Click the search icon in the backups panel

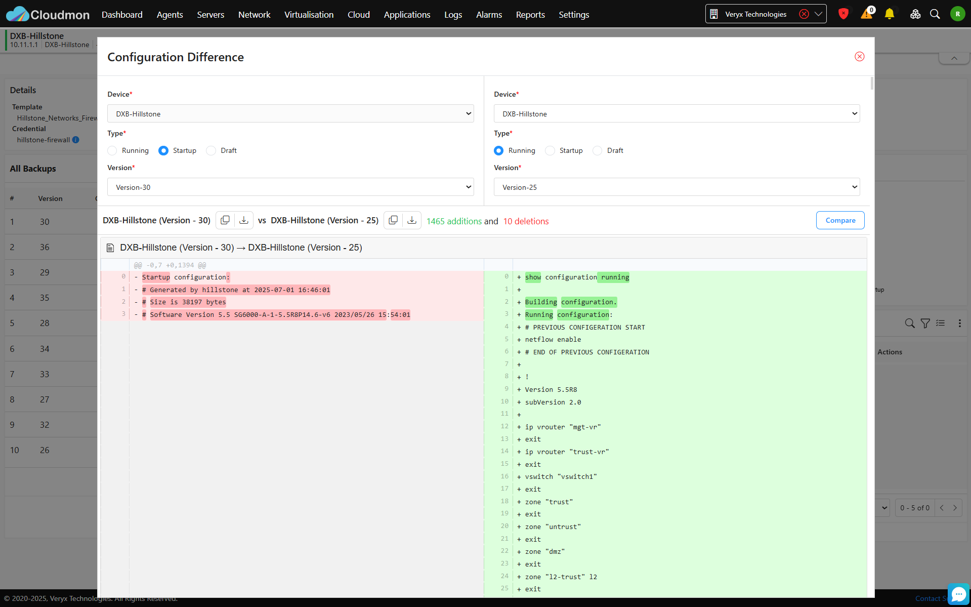coord(909,323)
